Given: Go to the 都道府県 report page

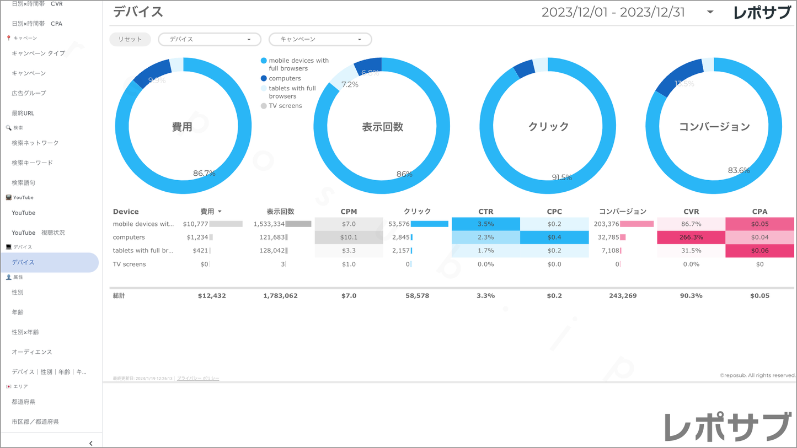Looking at the screenshot, I should (24, 402).
